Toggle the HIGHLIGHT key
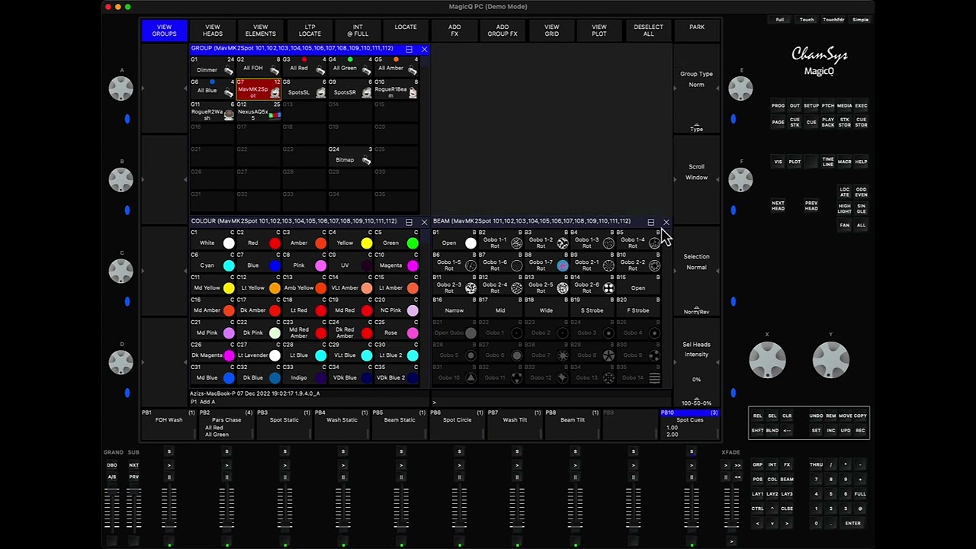976x549 pixels. coord(845,209)
